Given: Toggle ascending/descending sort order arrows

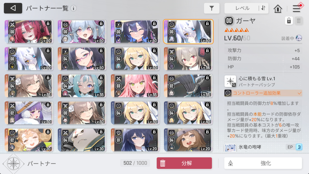Looking at the screenshot, I should [x=263, y=8].
